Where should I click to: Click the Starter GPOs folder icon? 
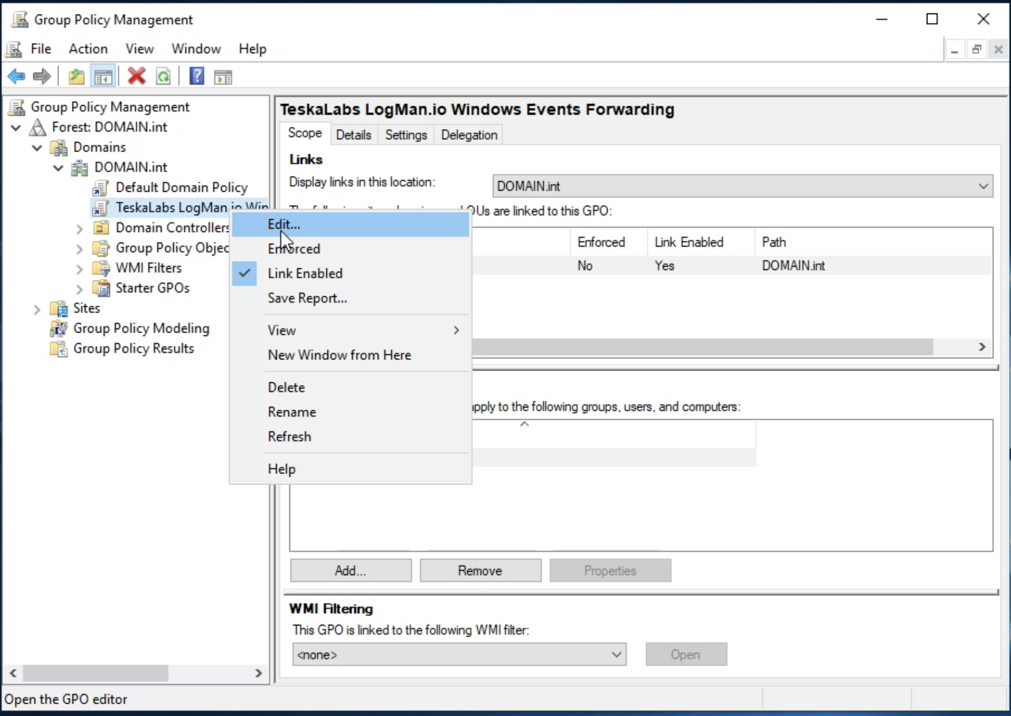[x=101, y=288]
